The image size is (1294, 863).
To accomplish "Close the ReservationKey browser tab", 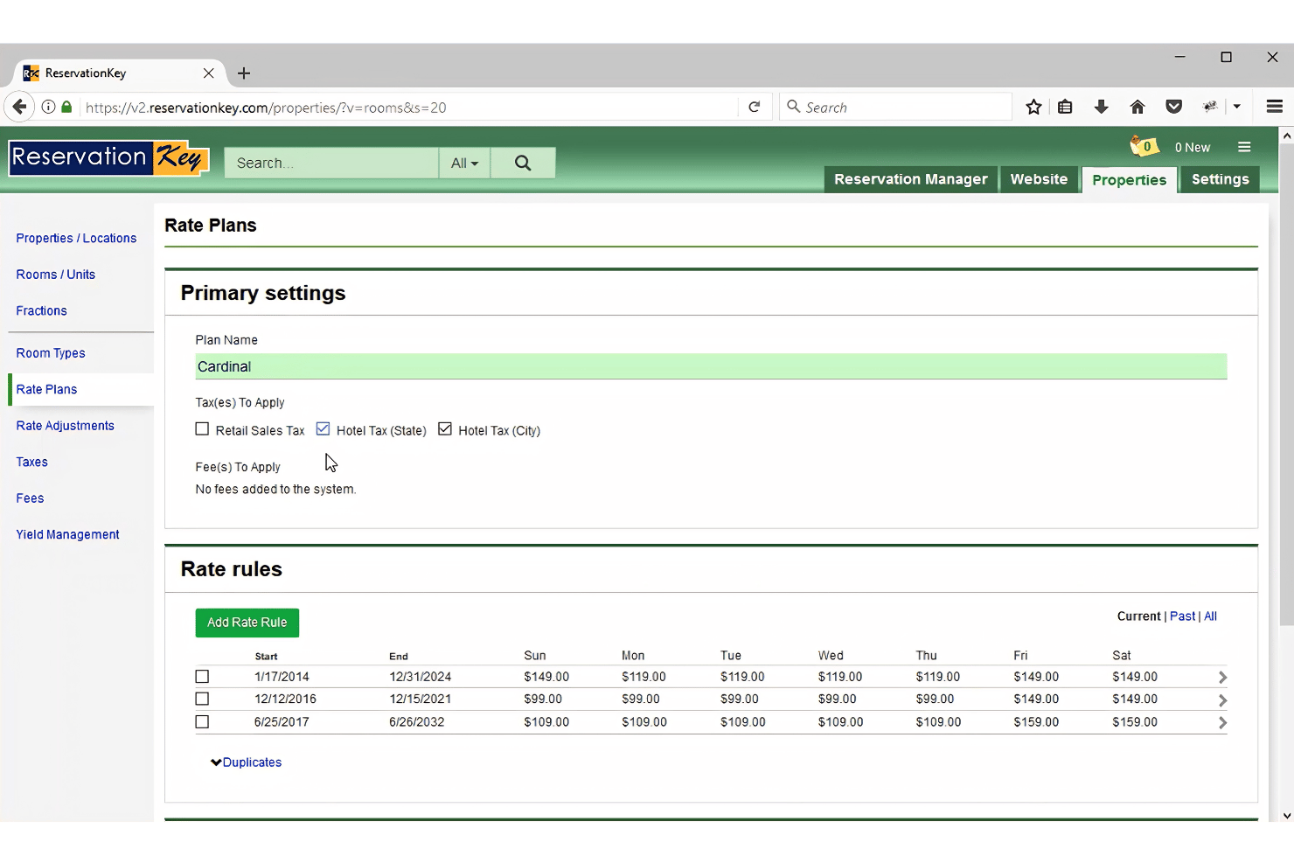I will pyautogui.click(x=208, y=73).
